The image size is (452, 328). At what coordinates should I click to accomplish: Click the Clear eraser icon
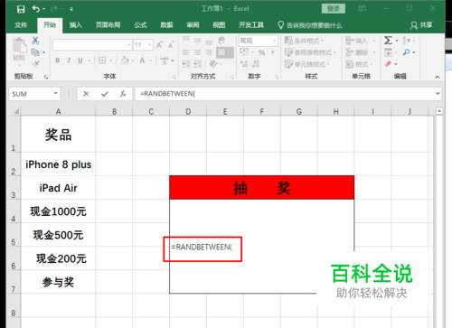pyautogui.click(x=388, y=64)
